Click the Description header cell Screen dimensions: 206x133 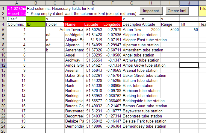pos(132,25)
